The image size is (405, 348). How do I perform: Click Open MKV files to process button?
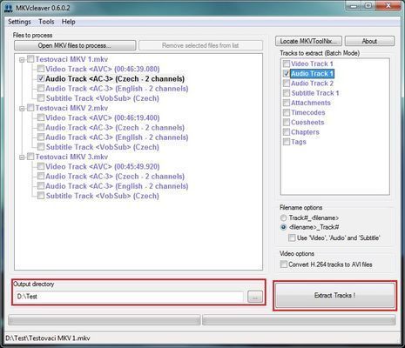pyautogui.click(x=75, y=45)
